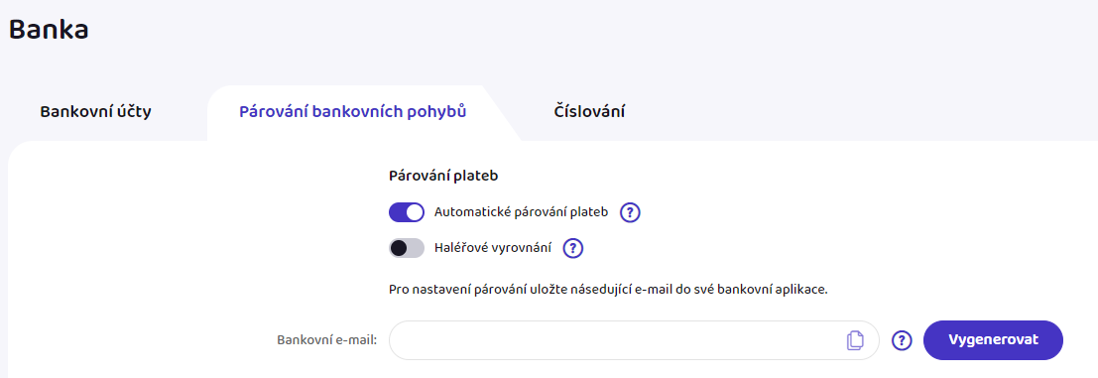Click the Párování plateb section heading
The image size is (1098, 378).
pyautogui.click(x=443, y=177)
